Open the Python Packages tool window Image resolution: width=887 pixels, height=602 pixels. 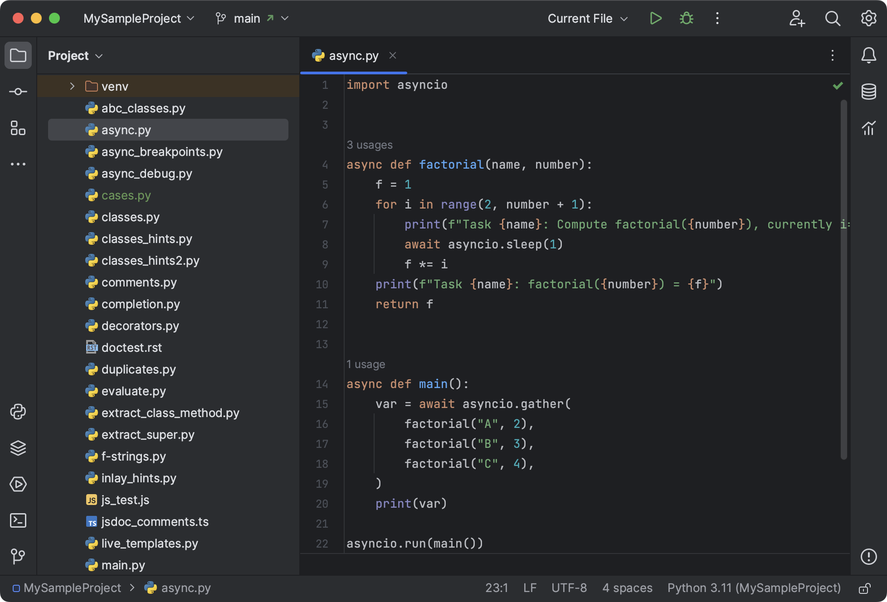click(18, 448)
